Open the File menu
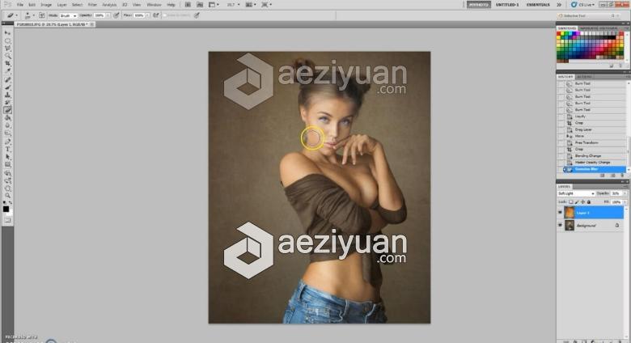This screenshot has height=343, width=631. [x=19, y=5]
